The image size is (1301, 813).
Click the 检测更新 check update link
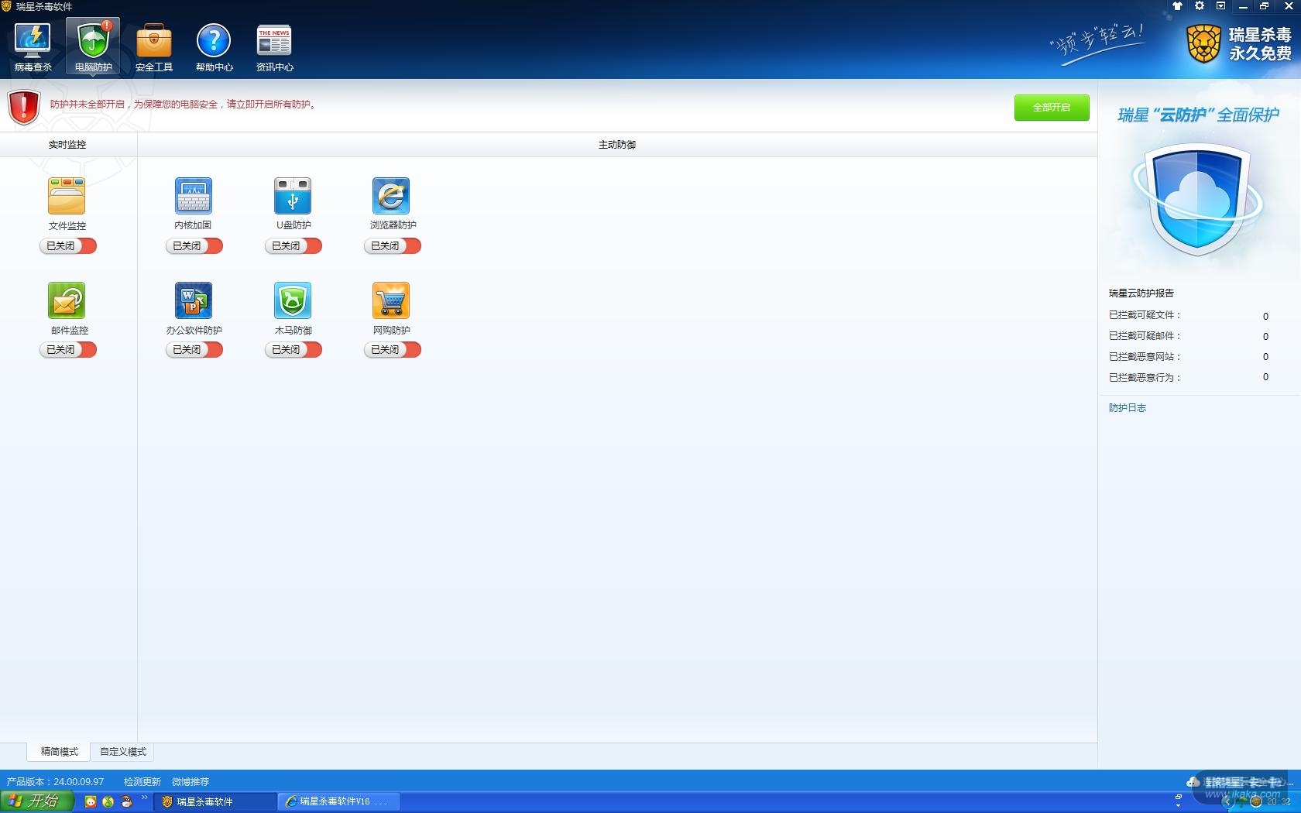click(x=142, y=782)
